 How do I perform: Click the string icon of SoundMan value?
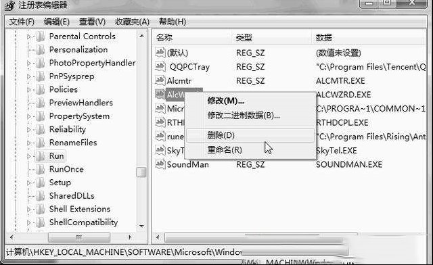pos(160,164)
